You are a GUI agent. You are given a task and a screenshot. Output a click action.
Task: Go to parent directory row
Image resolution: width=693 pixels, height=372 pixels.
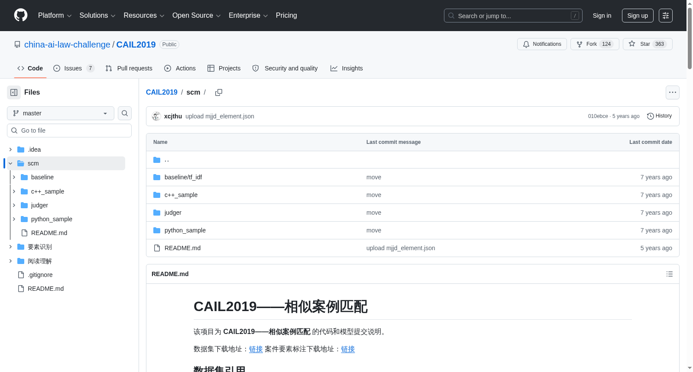[413, 160]
